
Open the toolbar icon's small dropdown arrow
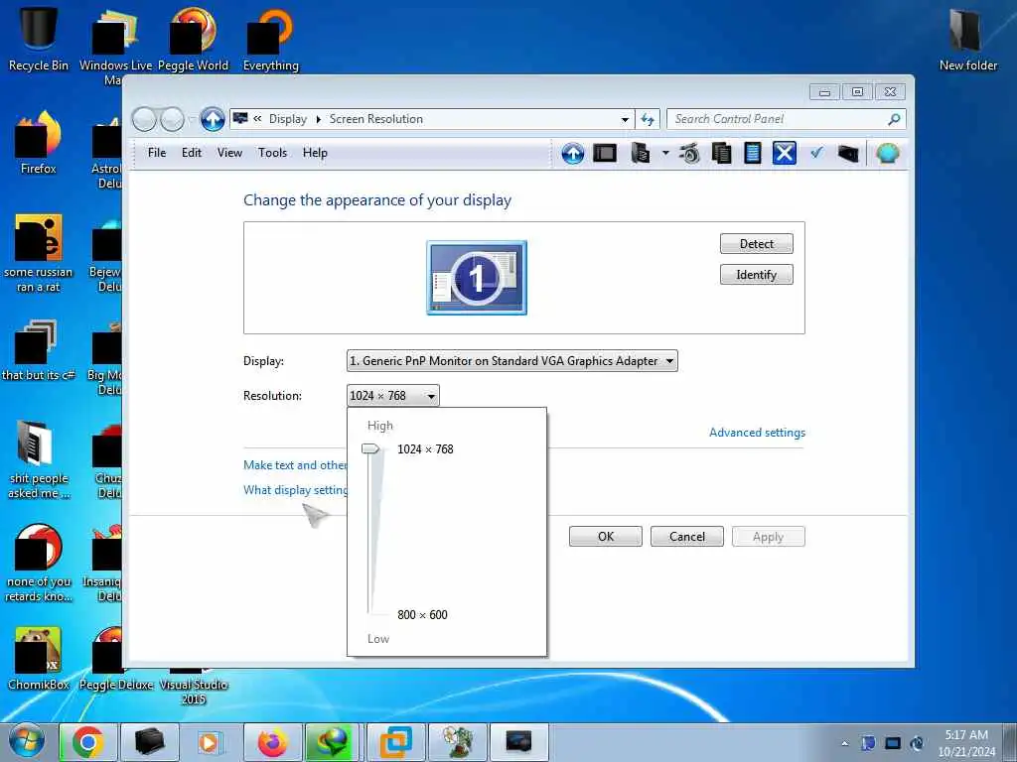pyautogui.click(x=665, y=154)
